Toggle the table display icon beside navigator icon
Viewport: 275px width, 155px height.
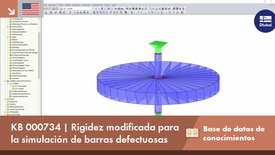[57, 9]
